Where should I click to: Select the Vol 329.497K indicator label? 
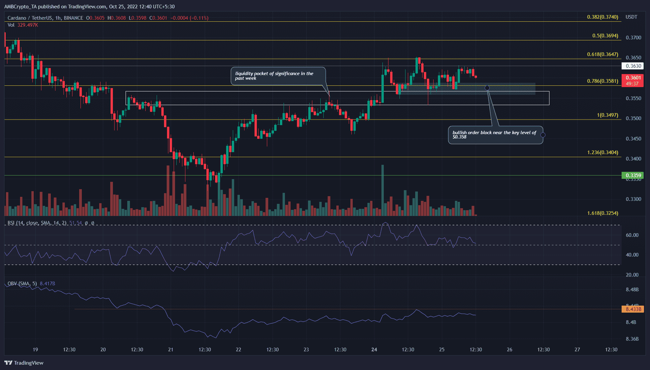pyautogui.click(x=23, y=25)
